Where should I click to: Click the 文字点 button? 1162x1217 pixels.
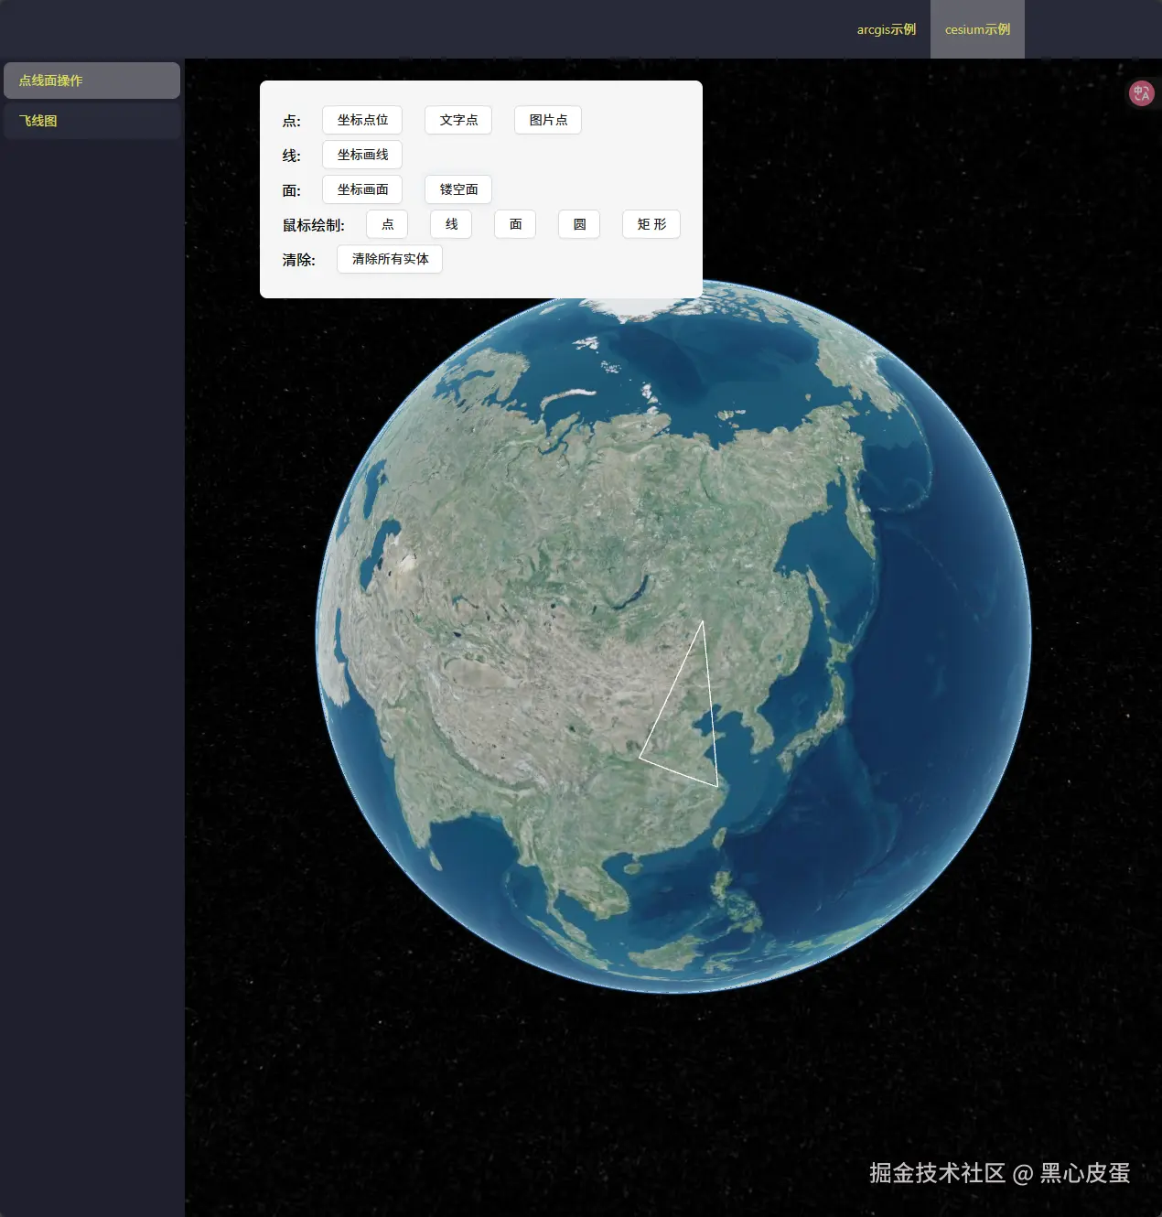(457, 120)
